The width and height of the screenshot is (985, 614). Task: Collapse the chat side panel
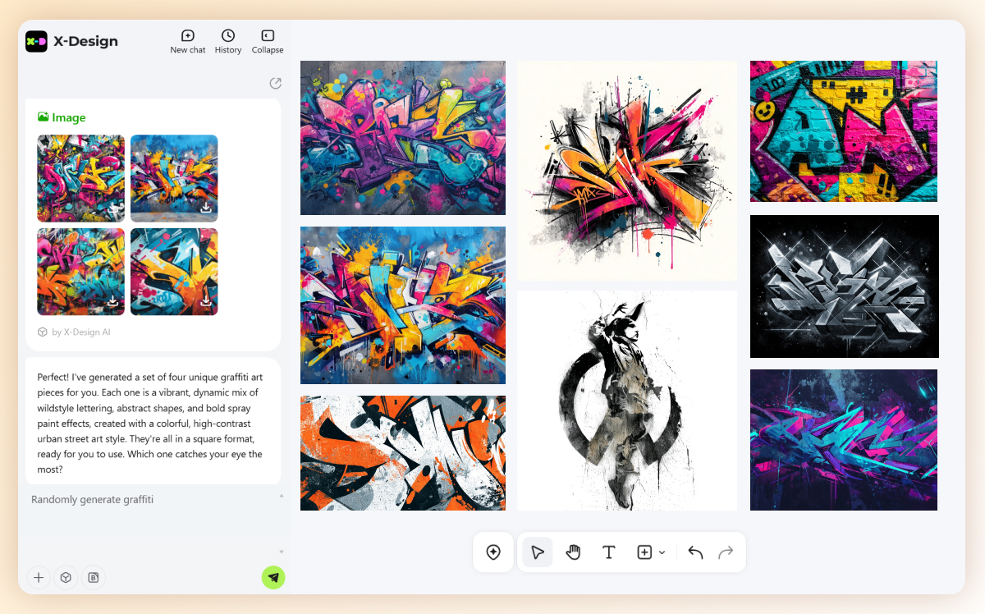[268, 41]
